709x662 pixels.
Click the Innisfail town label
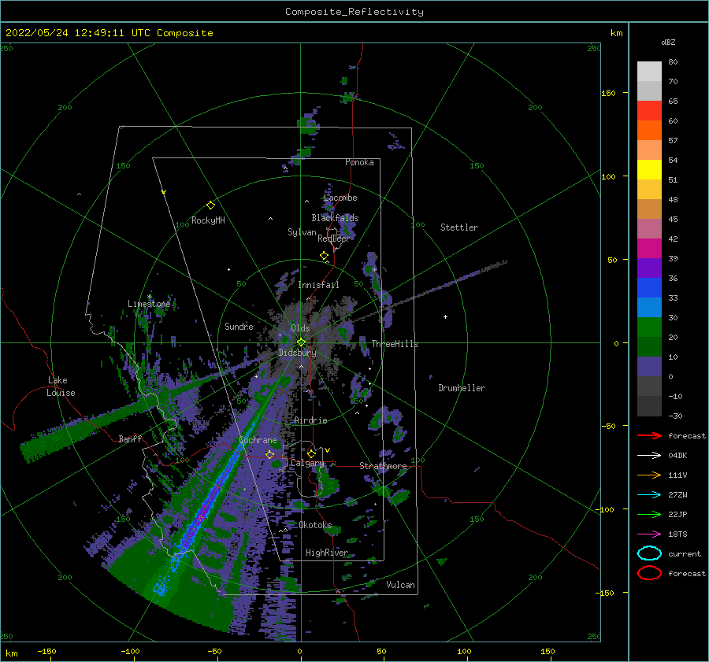click(x=318, y=285)
